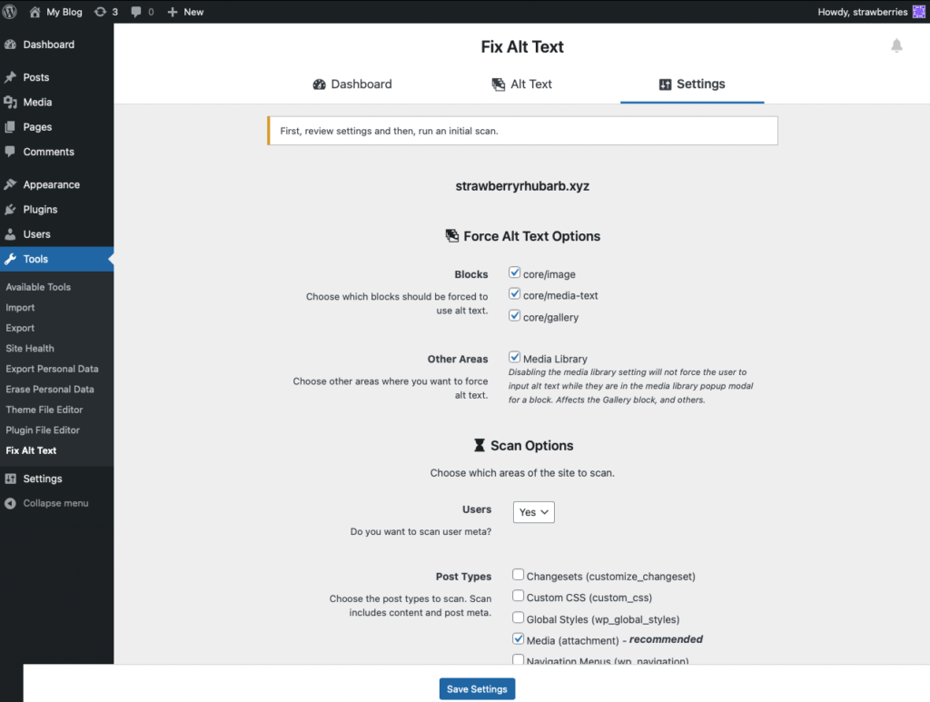
Task: Open the Site Health link
Action: pos(30,348)
